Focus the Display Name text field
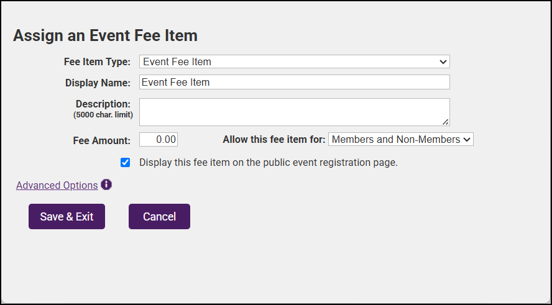 (294, 82)
